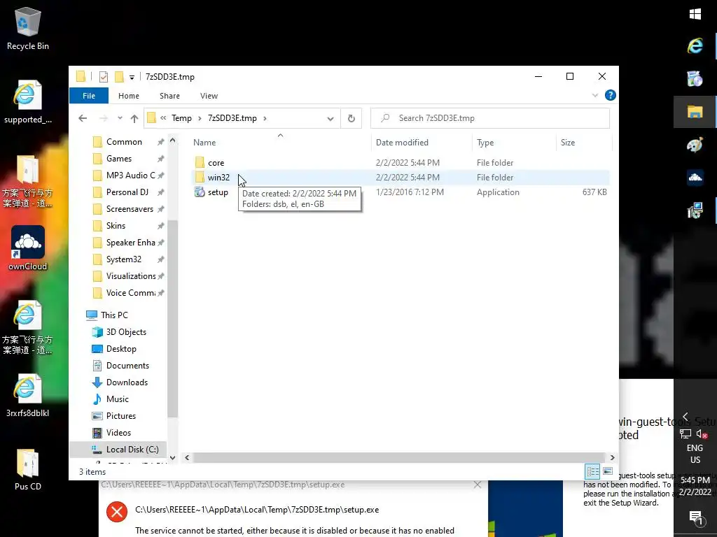Viewport: 717px width, 537px height.
Task: Sort by the Name column header
Action: (280, 143)
